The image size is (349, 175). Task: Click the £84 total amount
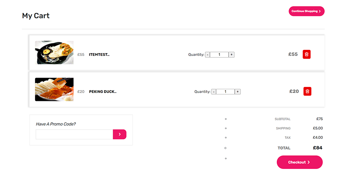[x=318, y=148]
